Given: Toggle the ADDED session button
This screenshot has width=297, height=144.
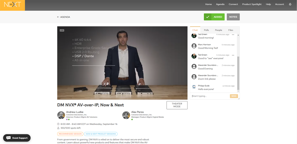Looking at the screenshot, I should tap(214, 17).
